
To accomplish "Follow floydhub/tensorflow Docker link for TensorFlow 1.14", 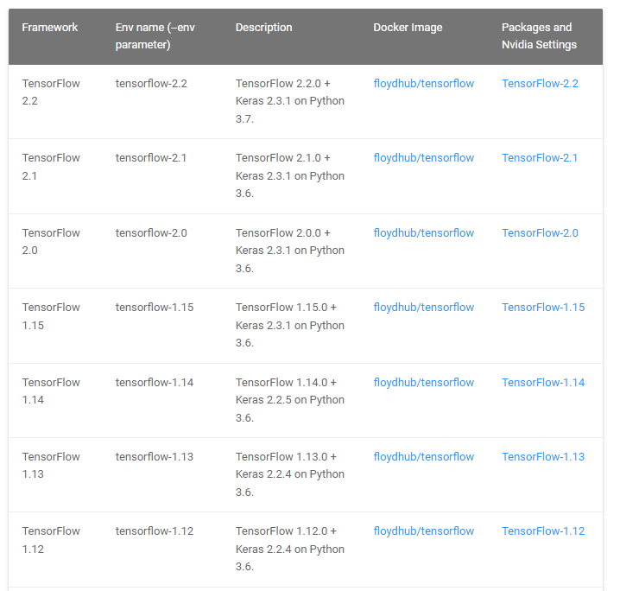I will point(423,383).
